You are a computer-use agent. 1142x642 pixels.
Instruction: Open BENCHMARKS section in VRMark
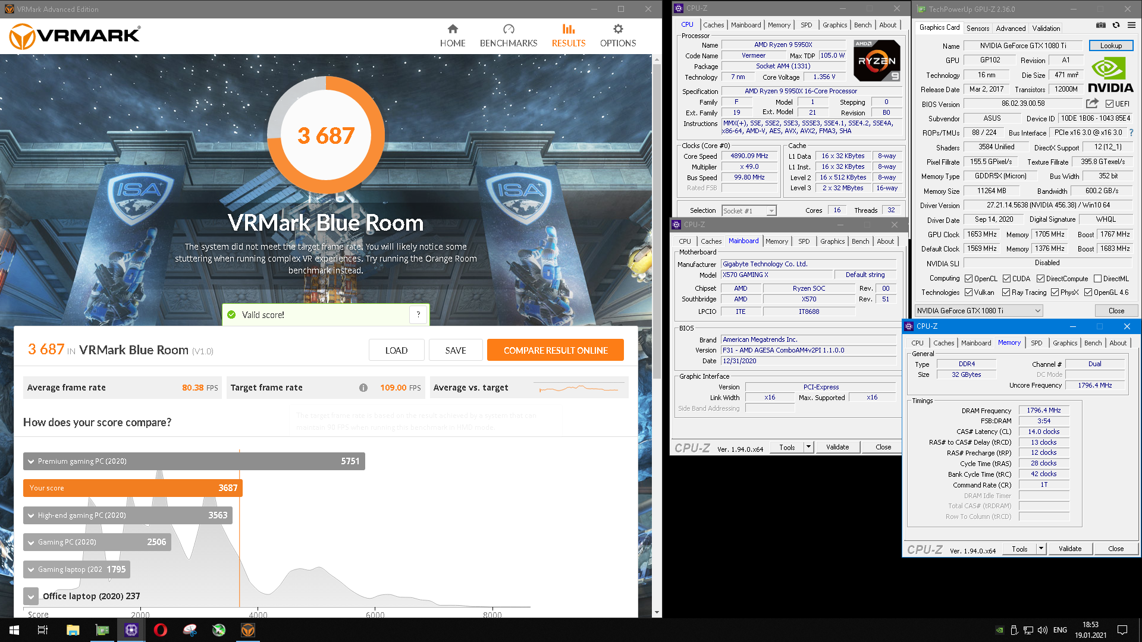[509, 36]
